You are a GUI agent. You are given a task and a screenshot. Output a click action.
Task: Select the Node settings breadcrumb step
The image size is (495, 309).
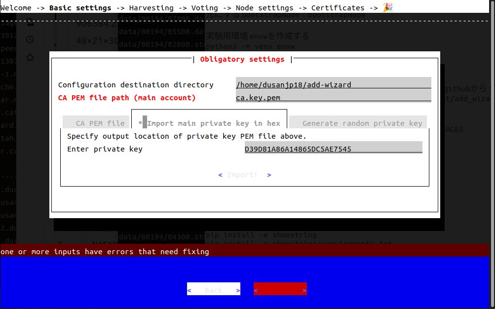point(265,8)
